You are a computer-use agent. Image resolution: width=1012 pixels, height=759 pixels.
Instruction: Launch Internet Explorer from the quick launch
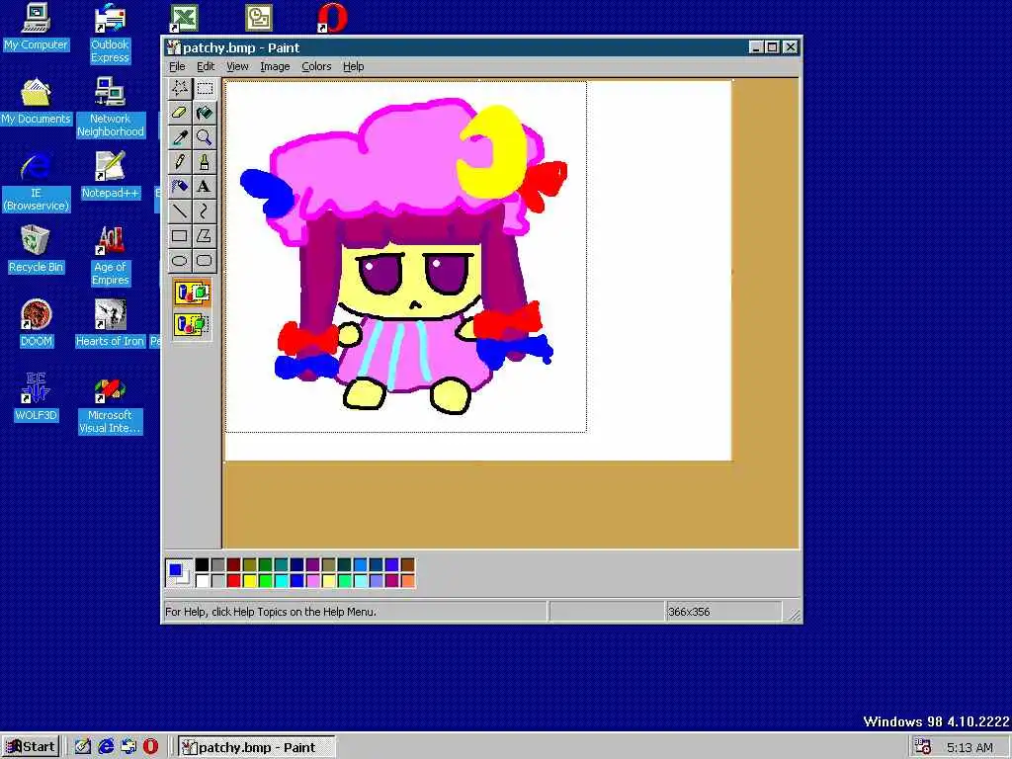point(105,747)
